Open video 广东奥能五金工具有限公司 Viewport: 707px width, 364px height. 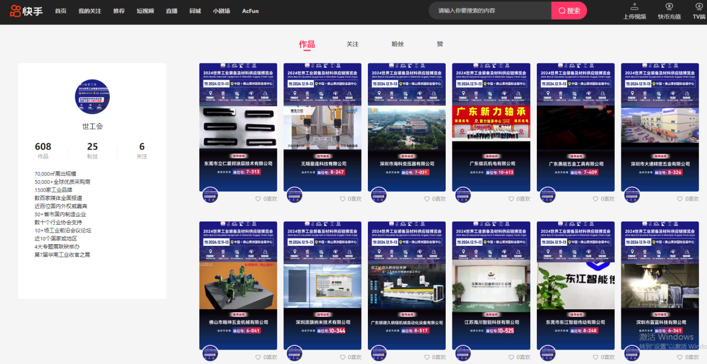click(x=576, y=127)
